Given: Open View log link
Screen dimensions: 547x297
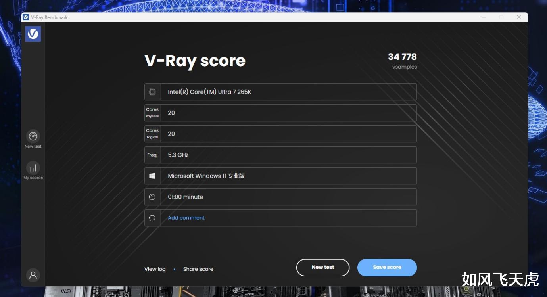Looking at the screenshot, I should tap(155, 269).
